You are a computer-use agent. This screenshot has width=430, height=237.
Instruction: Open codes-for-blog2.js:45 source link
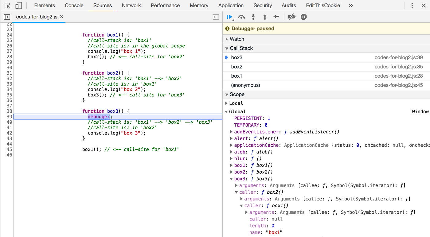coord(399,85)
